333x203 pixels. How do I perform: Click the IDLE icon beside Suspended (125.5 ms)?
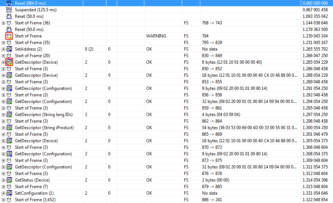pos(9,10)
